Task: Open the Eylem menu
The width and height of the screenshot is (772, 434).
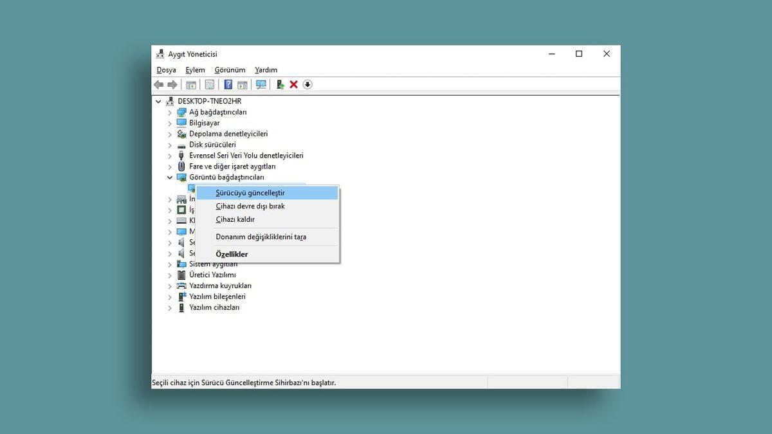Action: point(195,69)
